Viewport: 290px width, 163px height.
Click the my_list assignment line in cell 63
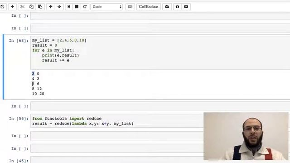[59, 40]
